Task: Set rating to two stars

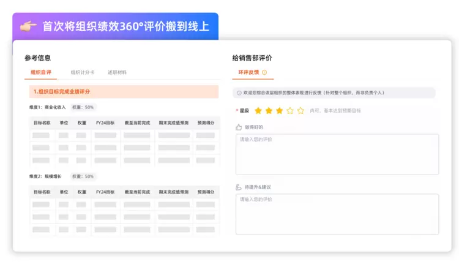Action: (x=269, y=111)
